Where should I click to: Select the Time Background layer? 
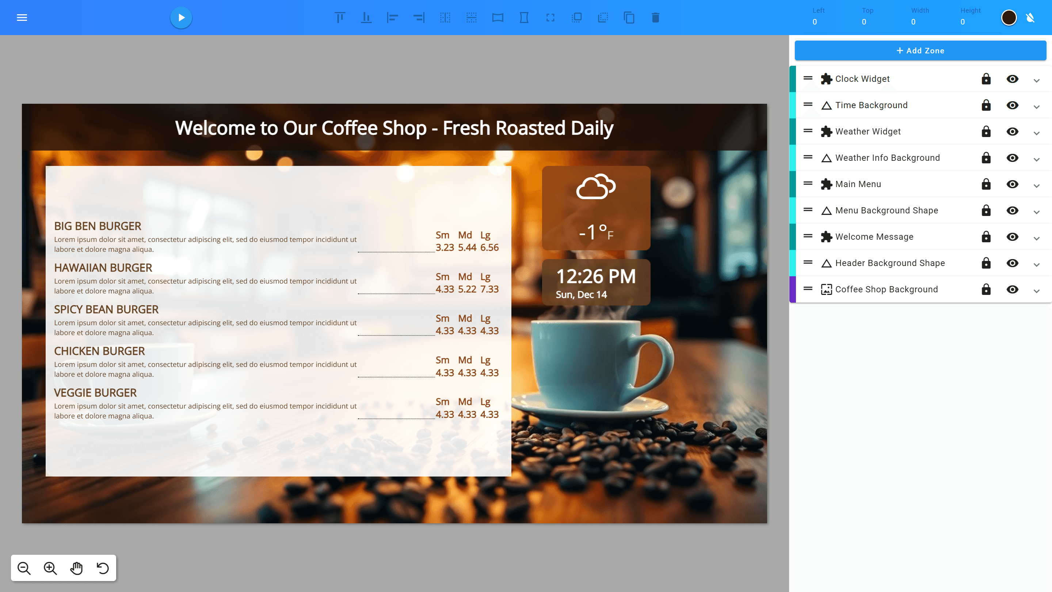872,105
